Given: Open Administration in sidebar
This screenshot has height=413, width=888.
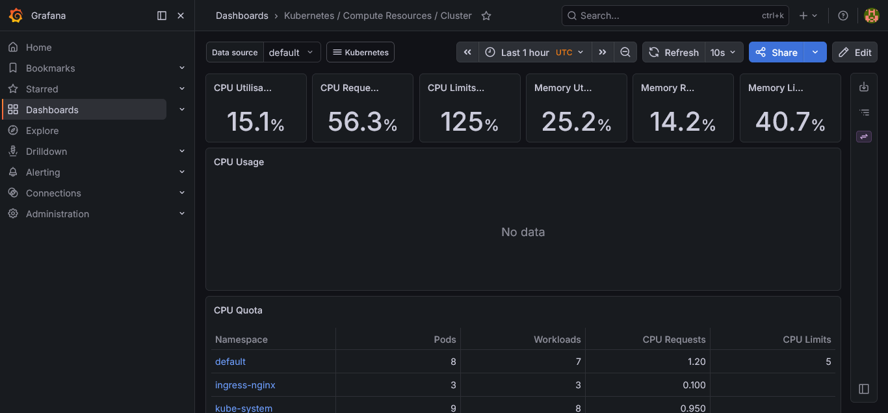Looking at the screenshot, I should [57, 214].
